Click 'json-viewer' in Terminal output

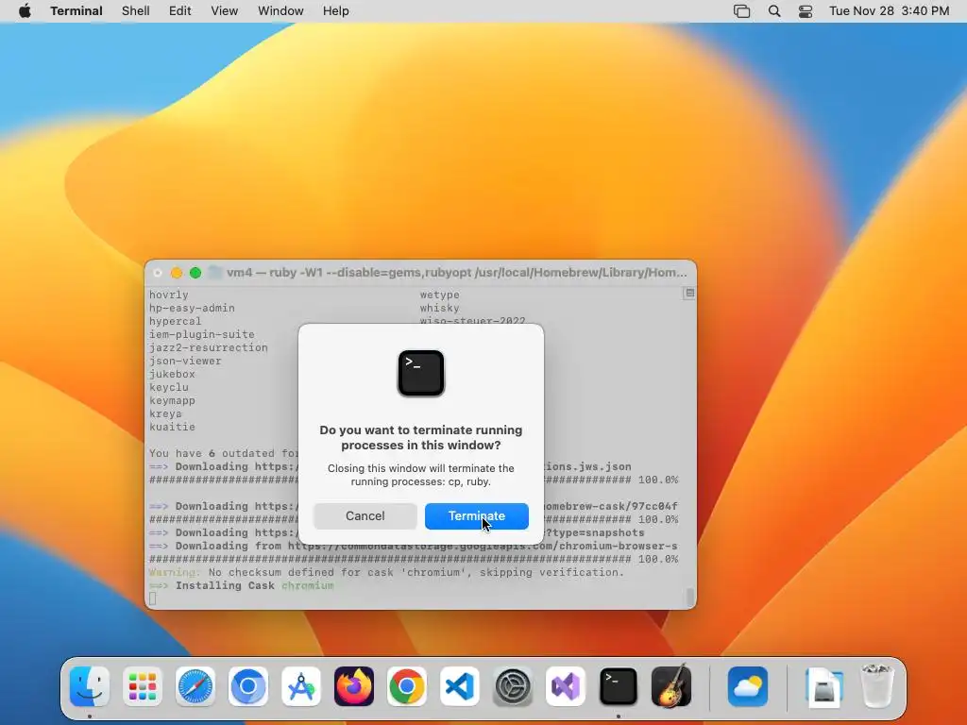click(x=185, y=361)
